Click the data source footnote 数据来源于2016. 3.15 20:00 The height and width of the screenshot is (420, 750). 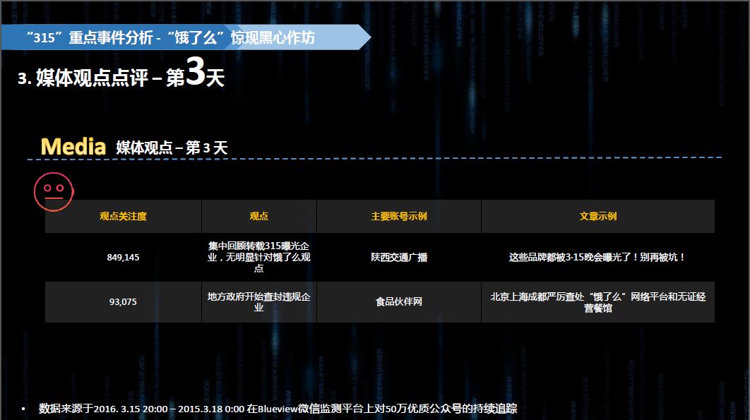click(x=278, y=409)
